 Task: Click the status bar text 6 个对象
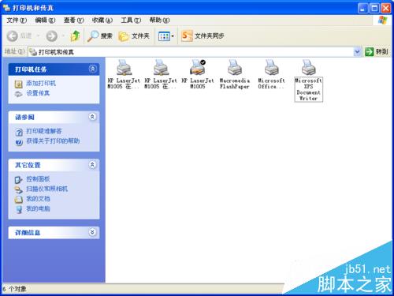(x=14, y=289)
